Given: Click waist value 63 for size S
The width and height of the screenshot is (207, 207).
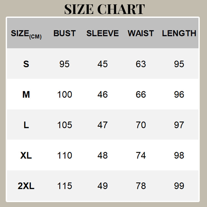Looking at the screenshot, I should click(x=141, y=64).
